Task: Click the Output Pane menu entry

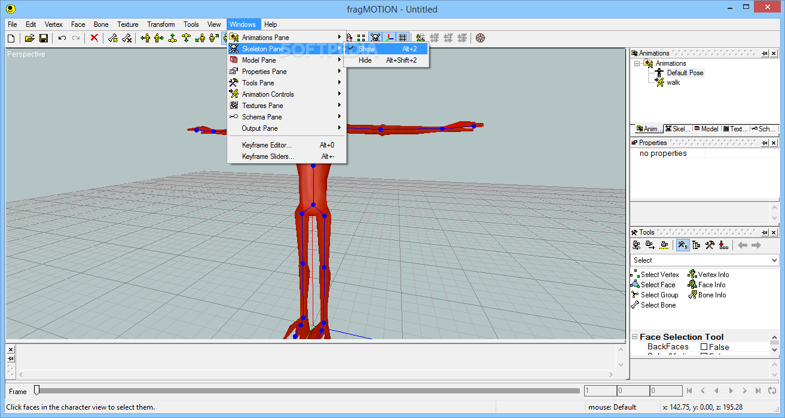Action: 287,128
